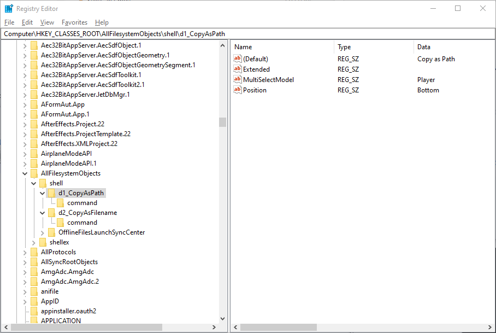
Task: Select the MultiSelectModel value string icon
Action: pos(238,79)
